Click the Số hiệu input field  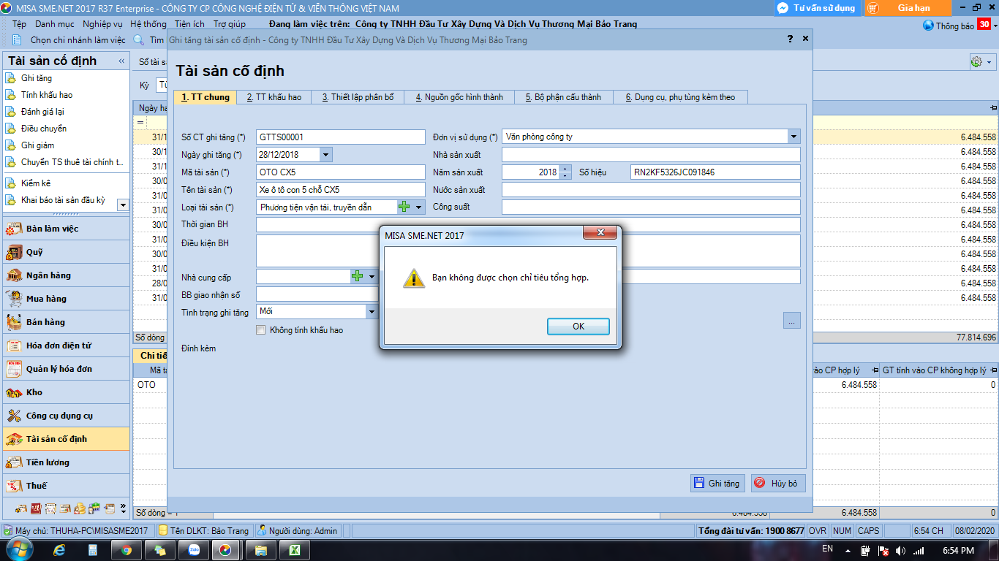pyautogui.click(x=715, y=172)
